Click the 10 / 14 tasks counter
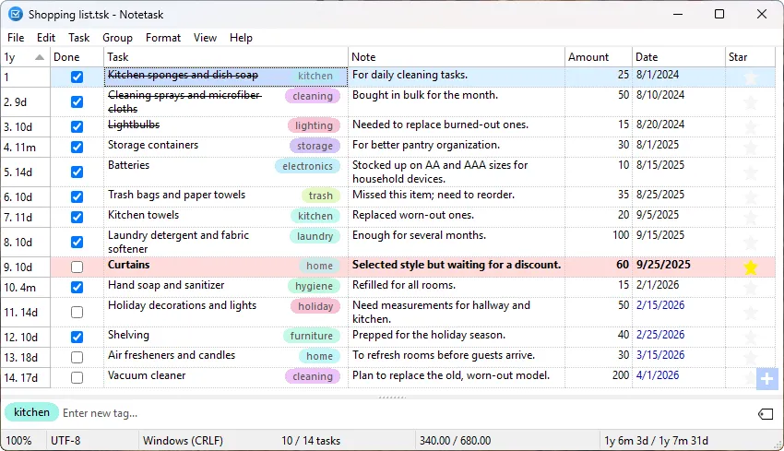The image size is (784, 451). tap(311, 441)
